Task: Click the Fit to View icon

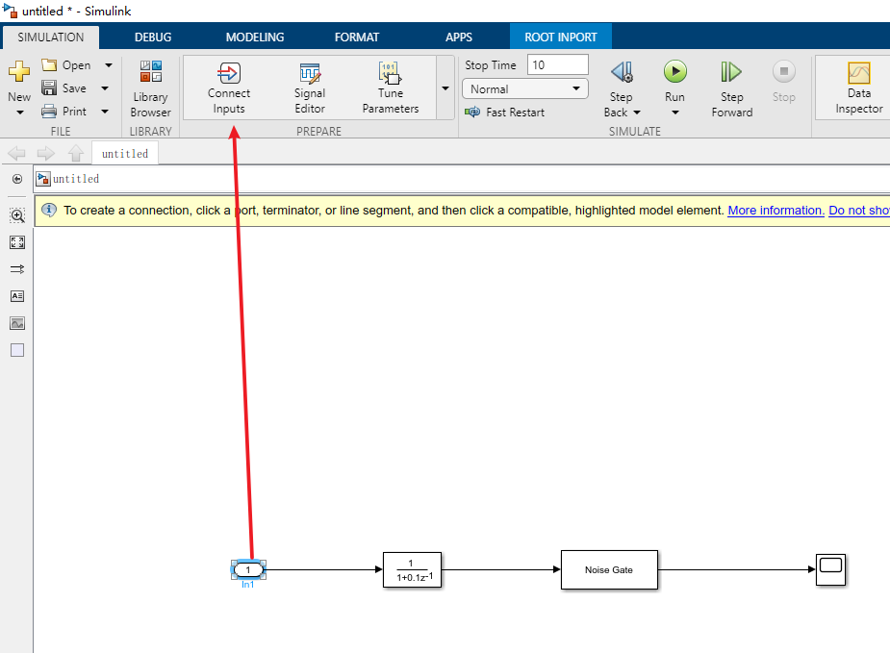Action: point(17,242)
